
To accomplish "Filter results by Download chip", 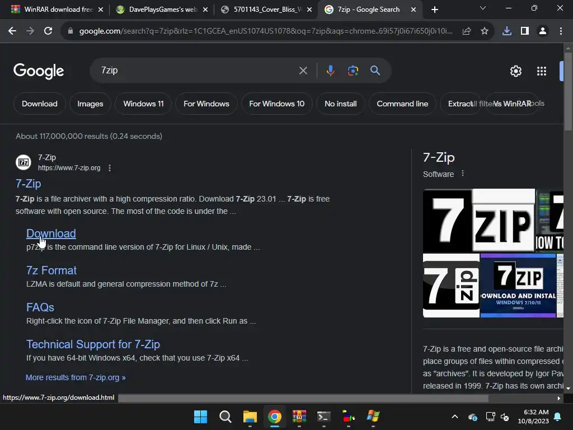I will pos(40,104).
